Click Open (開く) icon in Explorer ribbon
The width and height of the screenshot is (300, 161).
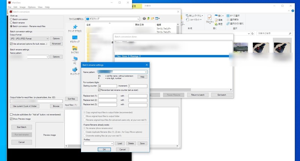[x=219, y=16]
